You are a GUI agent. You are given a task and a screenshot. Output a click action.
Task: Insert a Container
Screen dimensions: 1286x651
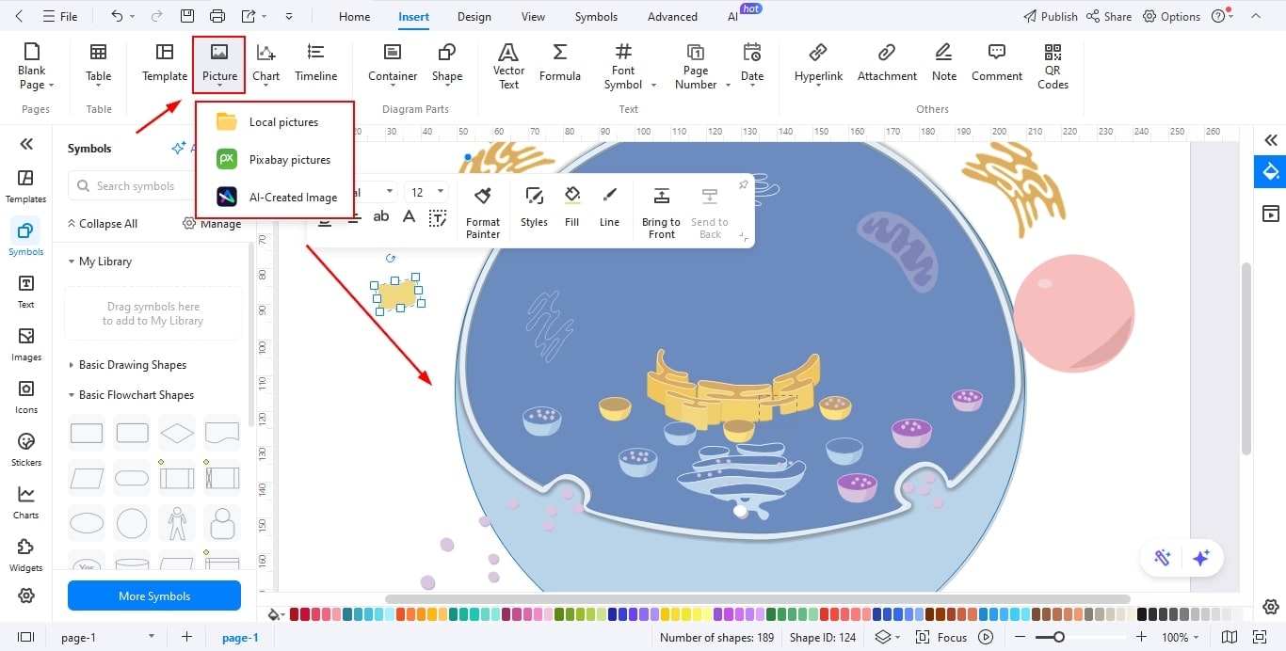click(x=393, y=63)
